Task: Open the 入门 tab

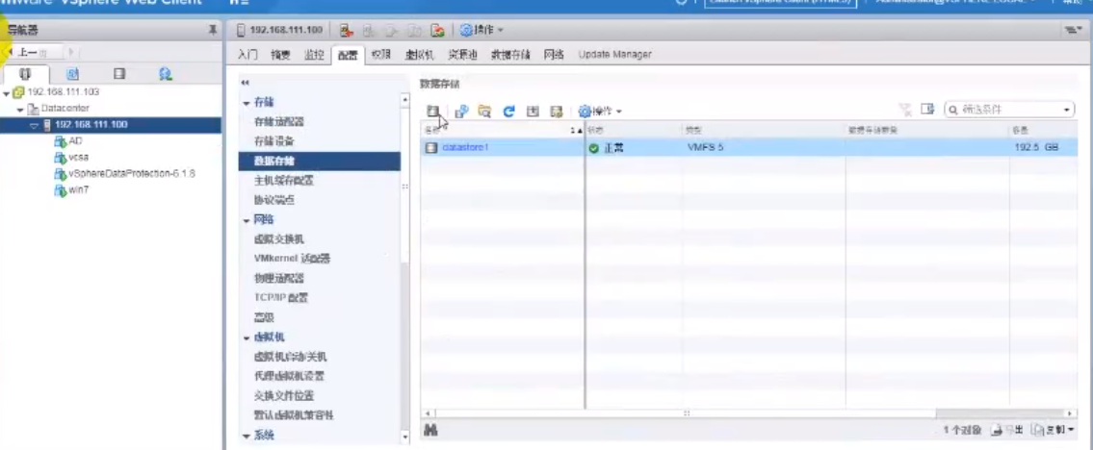Action: pos(247,54)
